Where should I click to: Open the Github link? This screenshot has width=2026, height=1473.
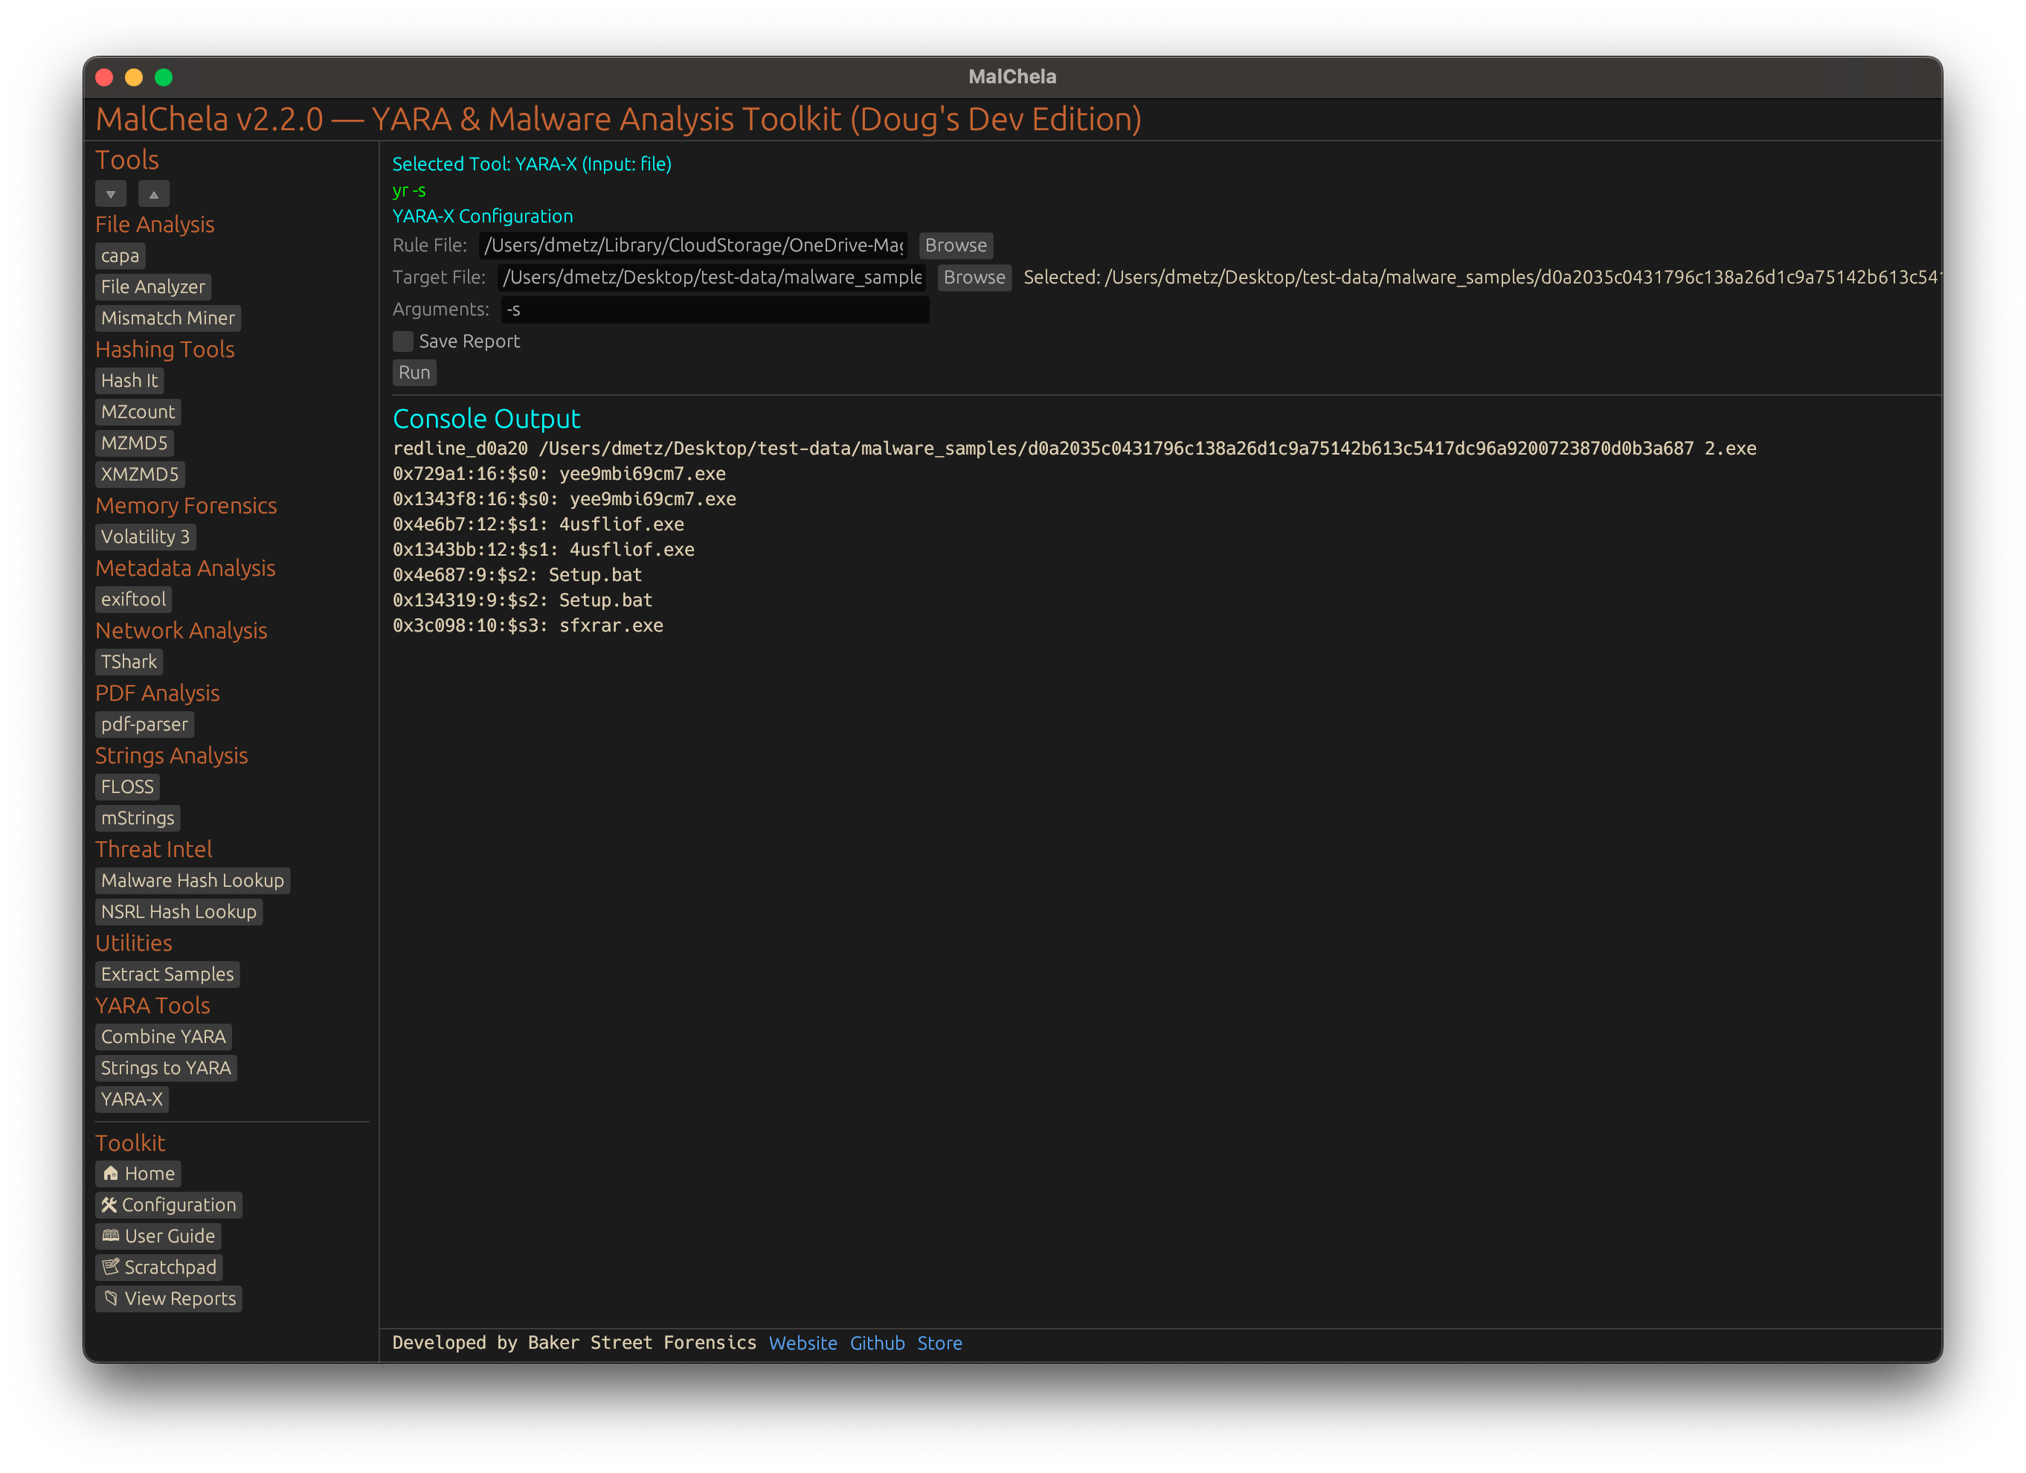(877, 1344)
